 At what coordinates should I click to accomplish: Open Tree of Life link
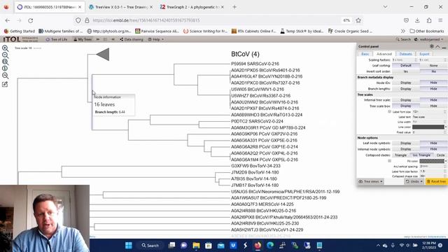tap(57, 39)
